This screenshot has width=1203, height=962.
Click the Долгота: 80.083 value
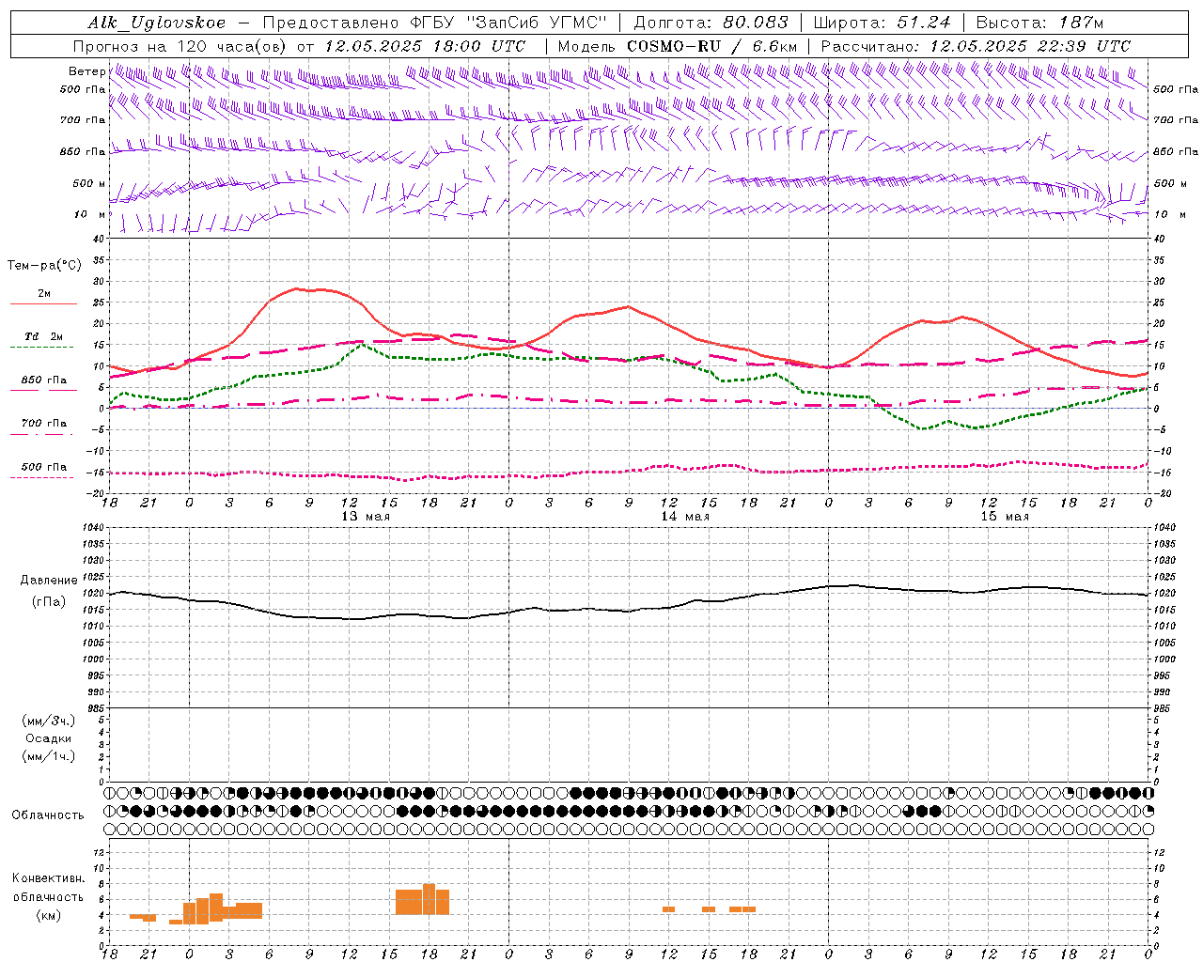point(711,23)
